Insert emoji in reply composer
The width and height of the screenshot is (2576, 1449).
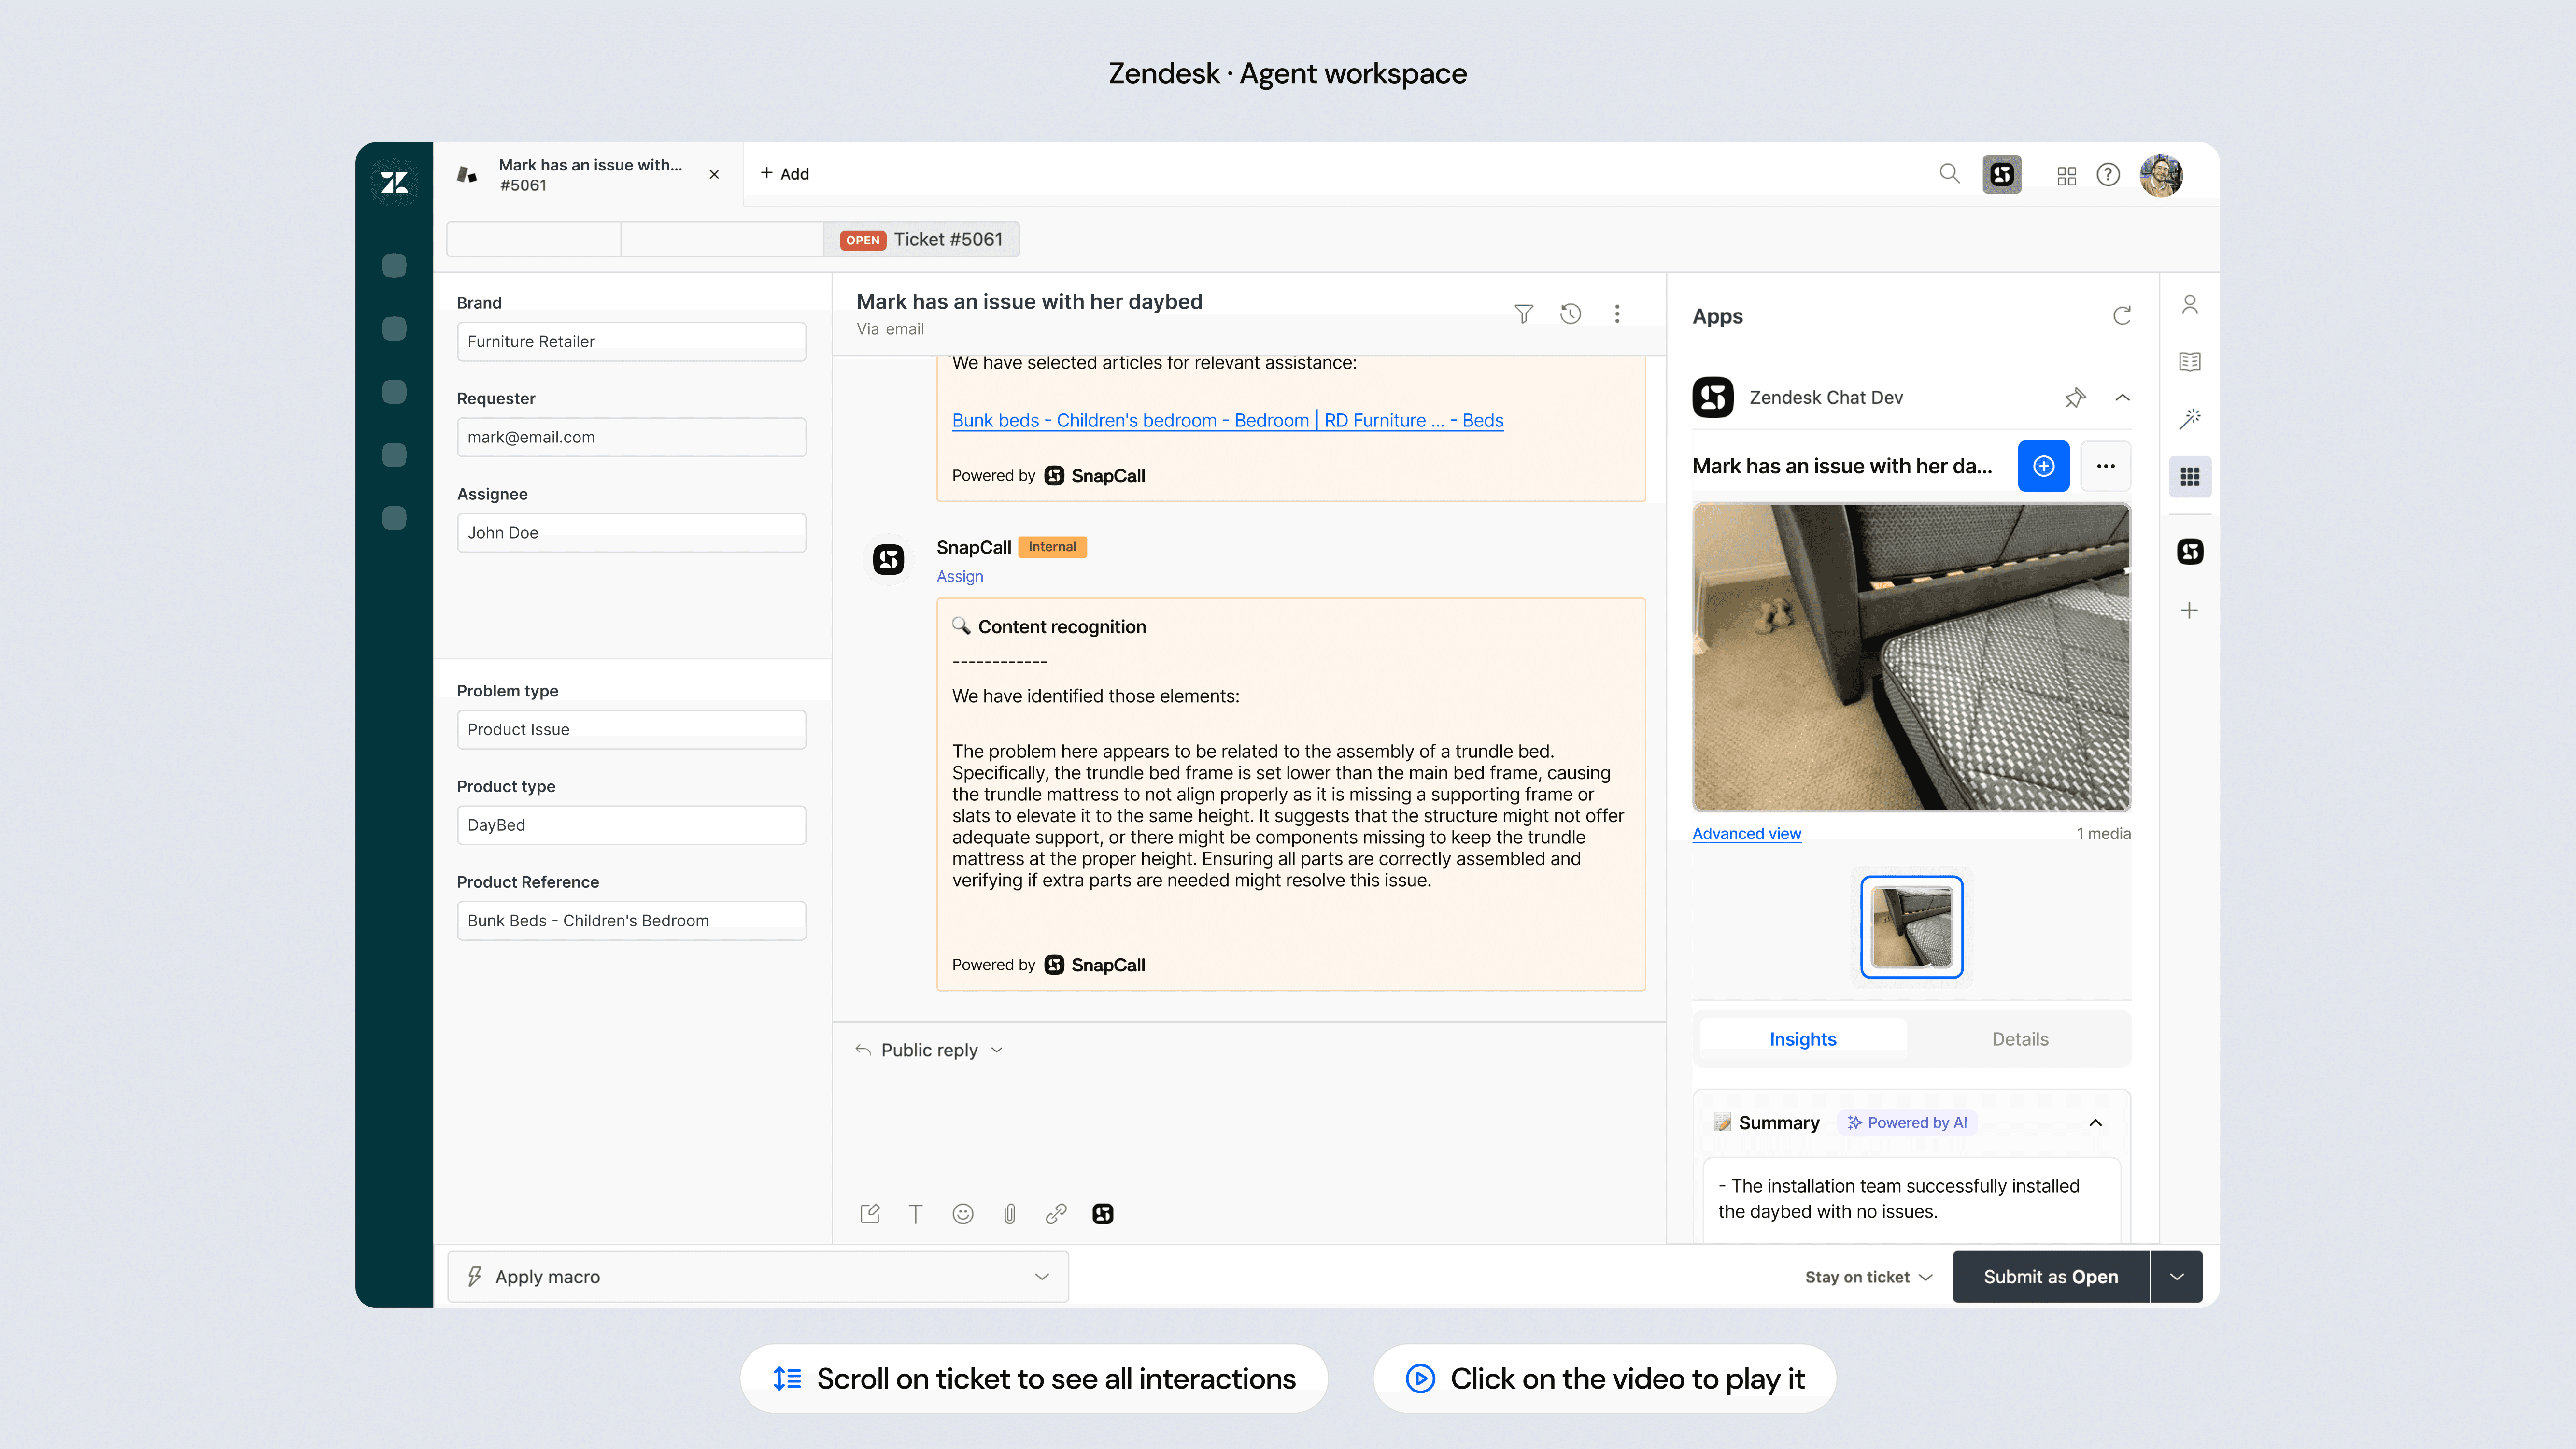(x=962, y=1214)
